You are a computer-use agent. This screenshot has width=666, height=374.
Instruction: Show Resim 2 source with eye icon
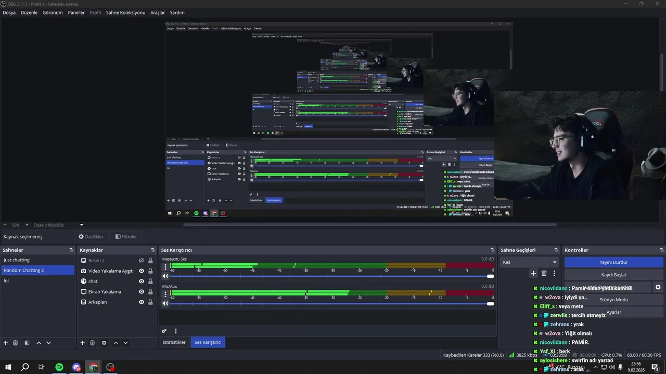142,260
